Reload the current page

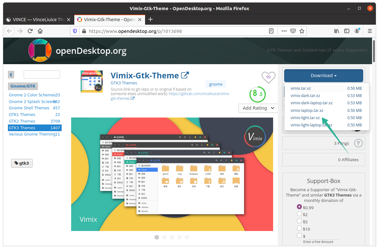pyautogui.click(x=30, y=31)
